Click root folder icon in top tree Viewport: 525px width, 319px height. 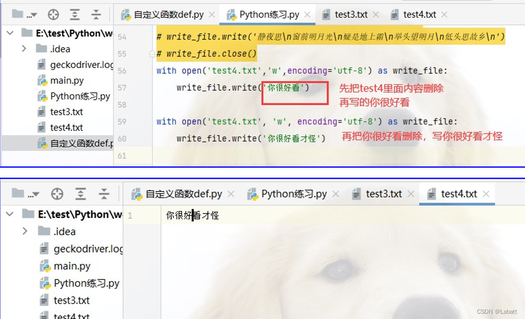click(x=27, y=33)
